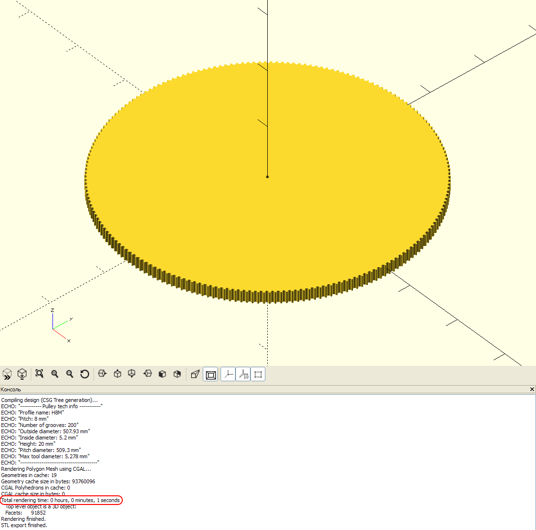The height and width of the screenshot is (530, 536).
Task: Close the Консоль console panel
Action: 532,389
